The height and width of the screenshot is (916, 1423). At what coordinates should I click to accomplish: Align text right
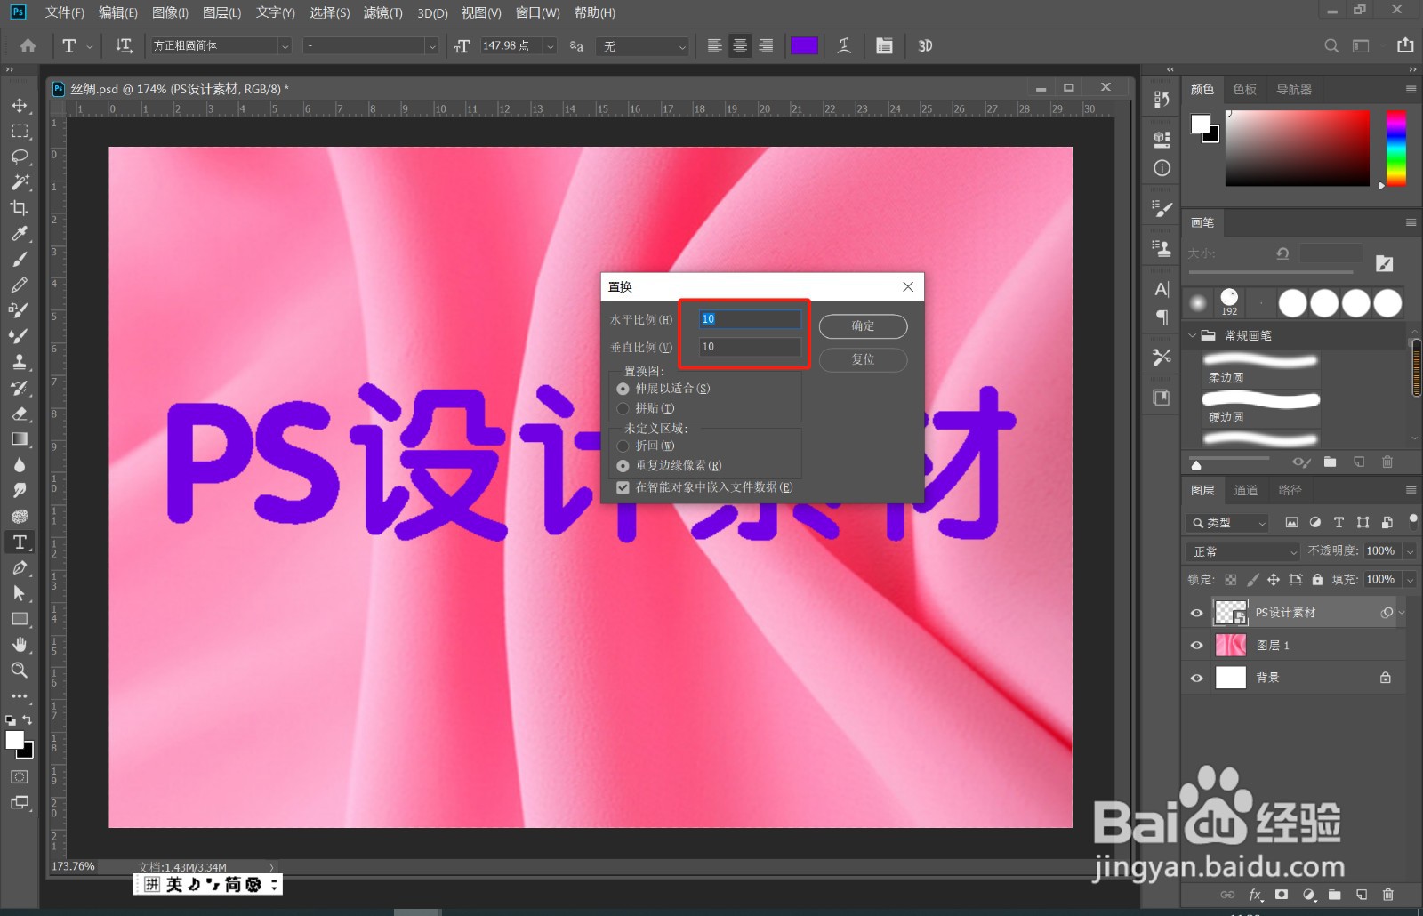(766, 45)
